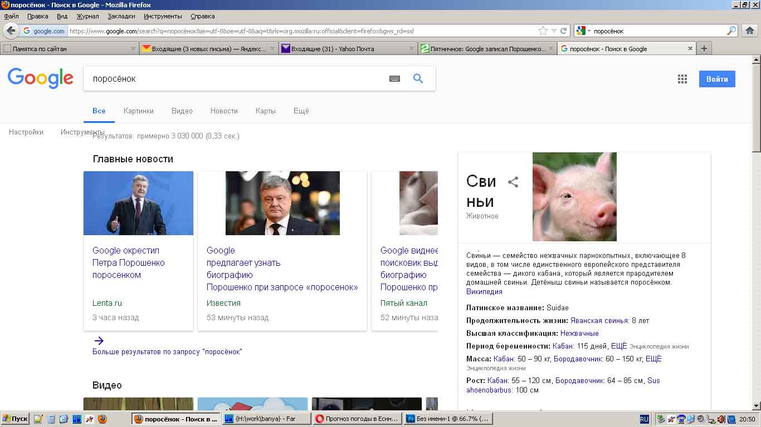Open the Инструменты search tools
The image size is (761, 427).
[x=82, y=132]
